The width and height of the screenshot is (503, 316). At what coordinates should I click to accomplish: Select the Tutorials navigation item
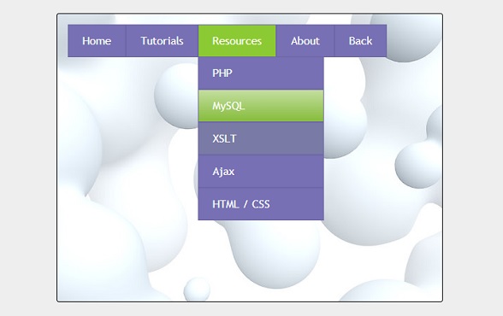tap(162, 41)
